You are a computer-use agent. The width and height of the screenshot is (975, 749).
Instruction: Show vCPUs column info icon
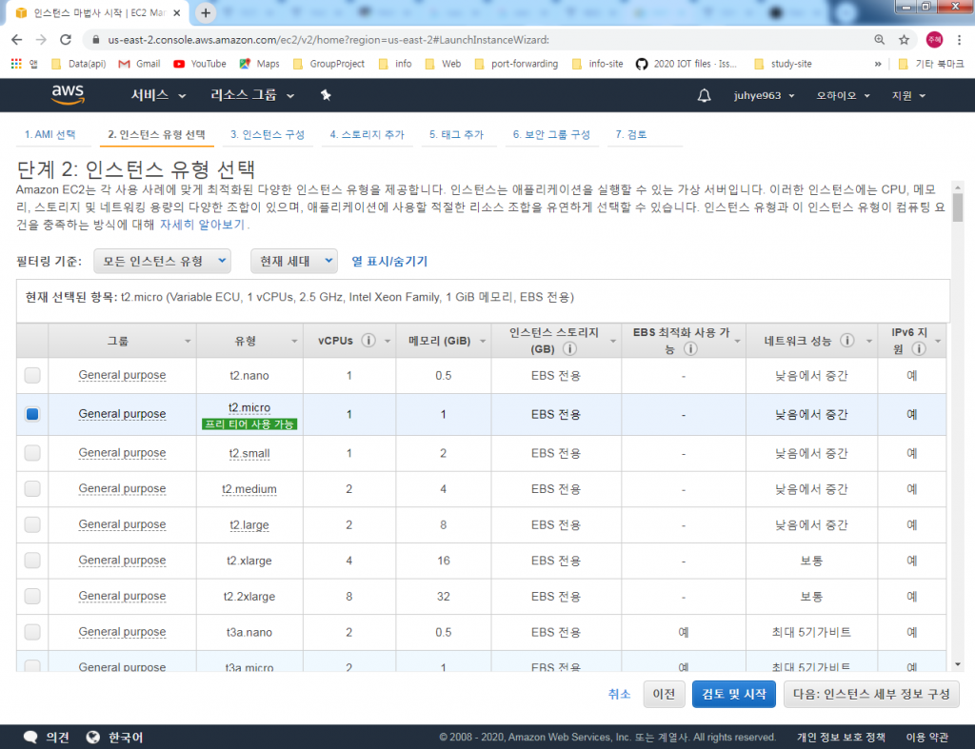pos(368,341)
